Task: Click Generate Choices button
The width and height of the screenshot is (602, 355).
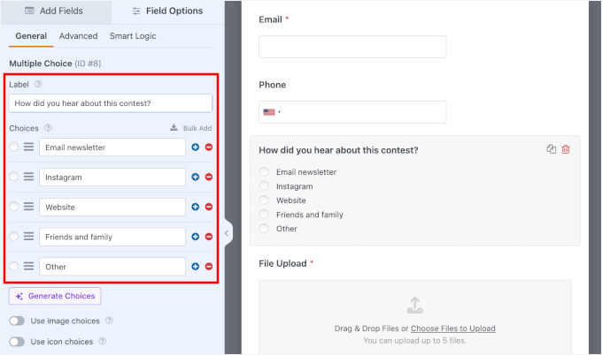Action: coord(55,296)
